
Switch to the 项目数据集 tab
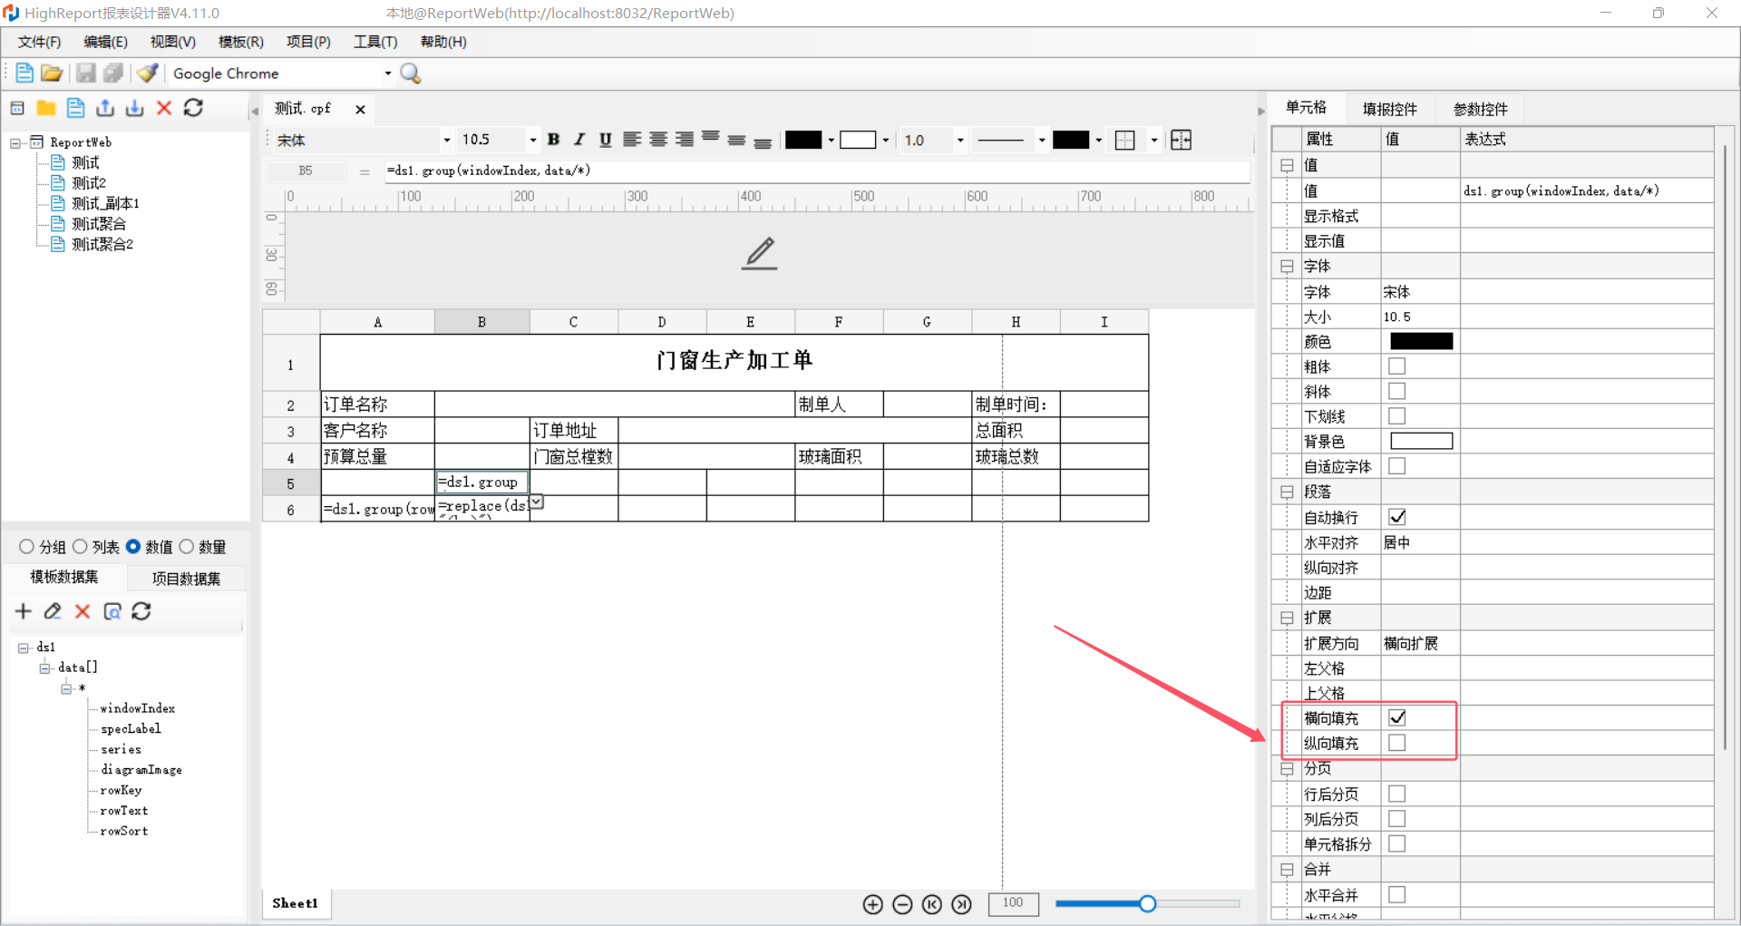[186, 579]
